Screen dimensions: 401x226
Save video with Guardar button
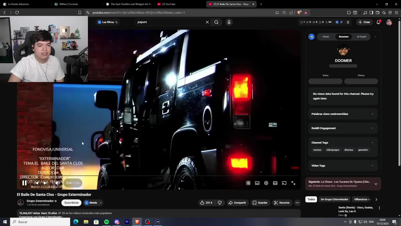260,203
